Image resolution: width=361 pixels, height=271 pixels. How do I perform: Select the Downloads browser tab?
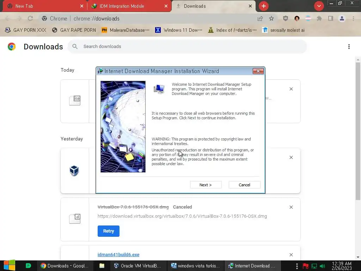tap(213, 6)
